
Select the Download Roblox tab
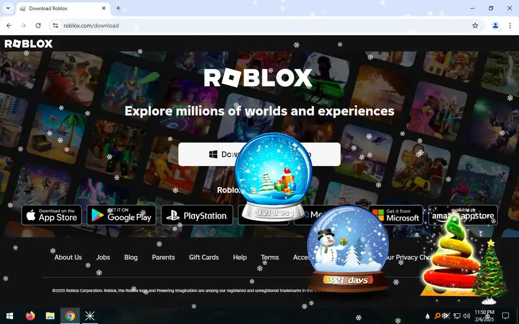pyautogui.click(x=63, y=8)
